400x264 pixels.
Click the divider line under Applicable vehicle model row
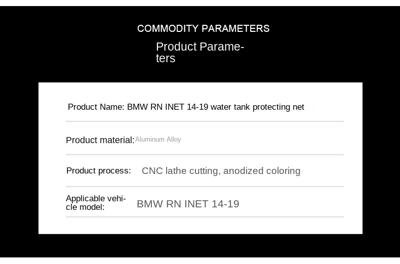point(205,217)
